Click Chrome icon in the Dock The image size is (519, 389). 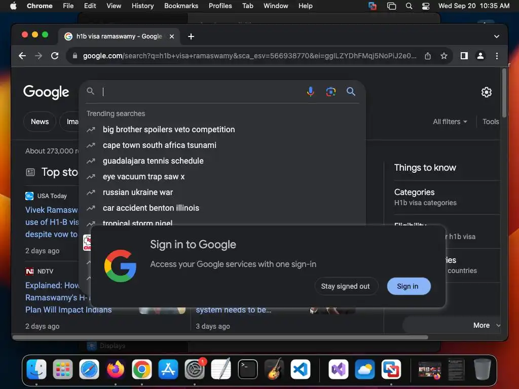click(142, 369)
